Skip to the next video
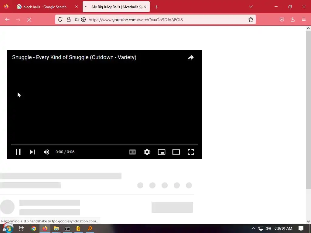Viewport: 311px width, 233px height. (x=32, y=152)
